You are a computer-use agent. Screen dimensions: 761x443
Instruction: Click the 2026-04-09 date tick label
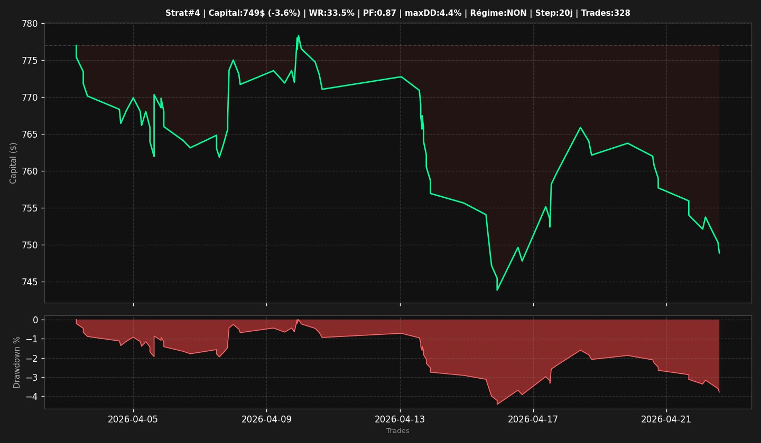click(x=266, y=419)
